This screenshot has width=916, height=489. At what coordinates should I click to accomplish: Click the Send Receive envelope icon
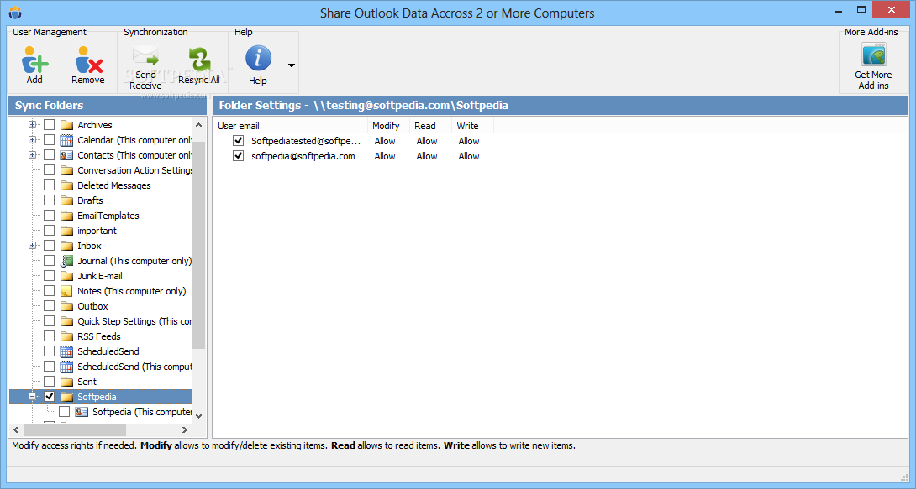[x=145, y=56]
